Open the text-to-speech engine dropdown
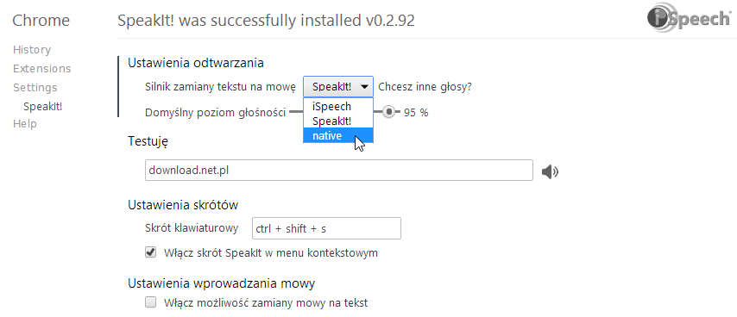 coord(338,87)
